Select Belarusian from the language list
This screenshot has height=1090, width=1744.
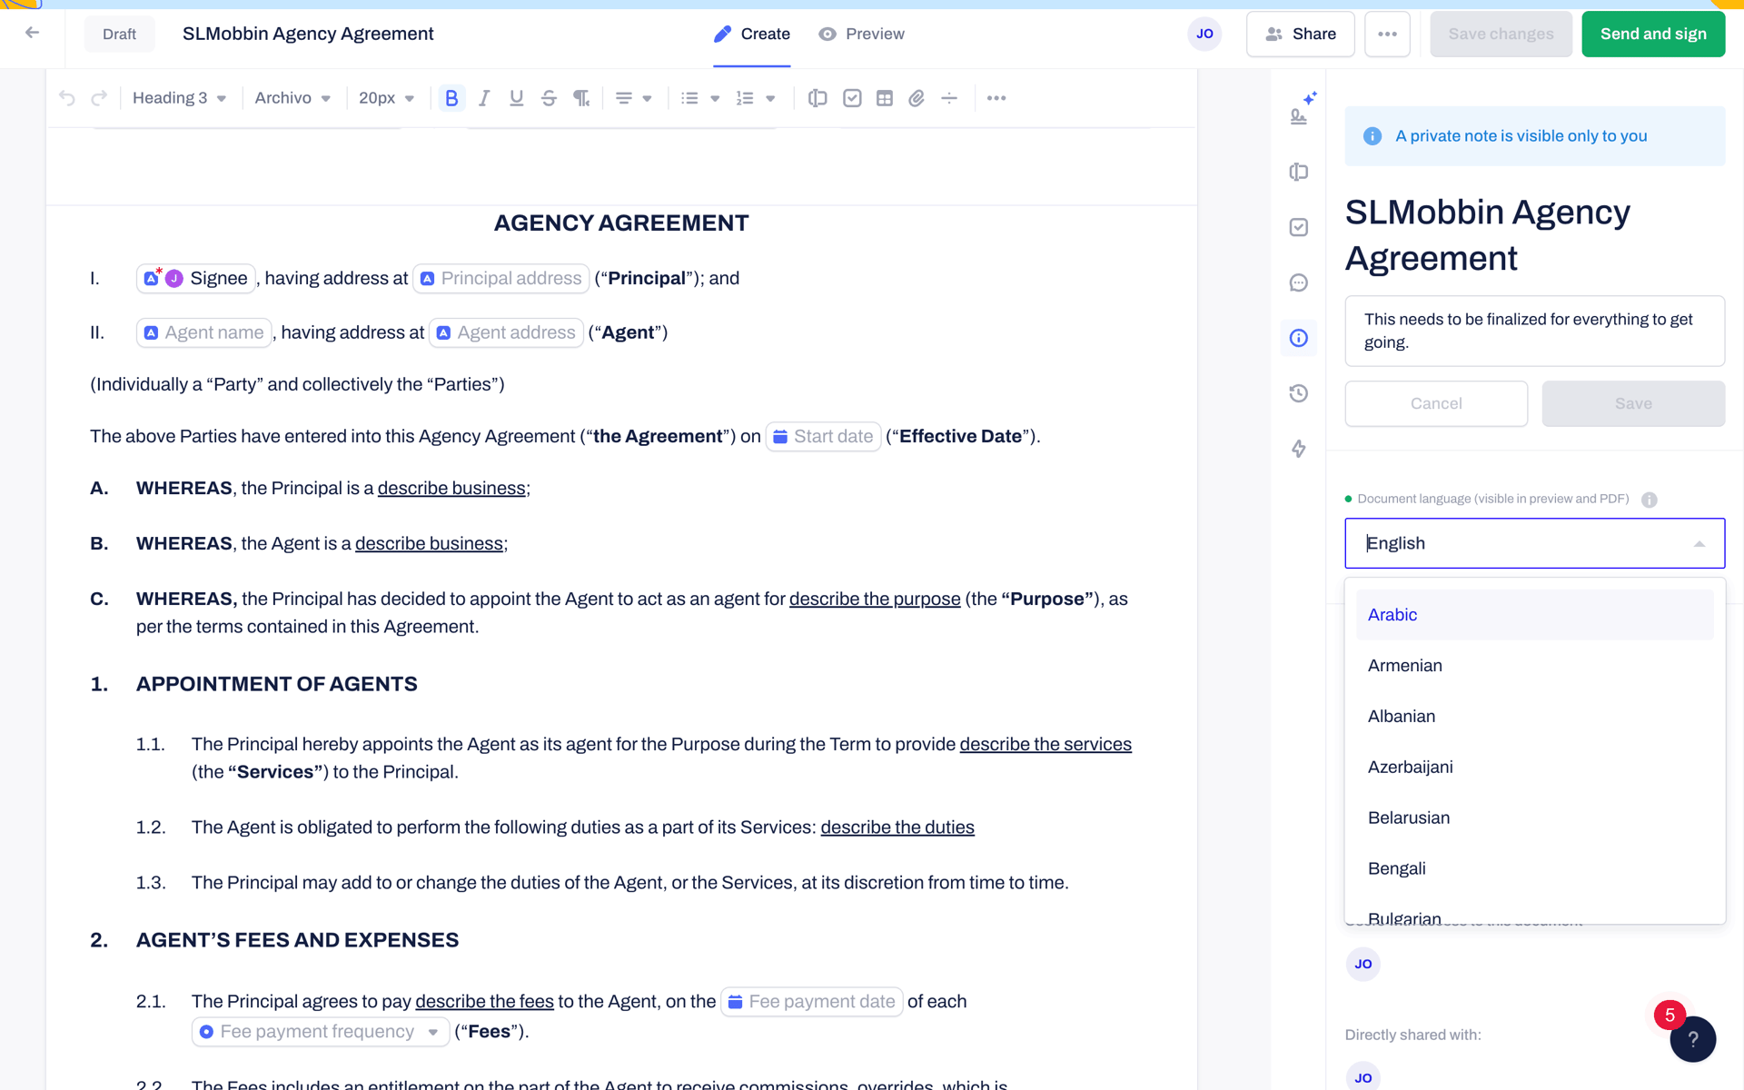[1534, 818]
